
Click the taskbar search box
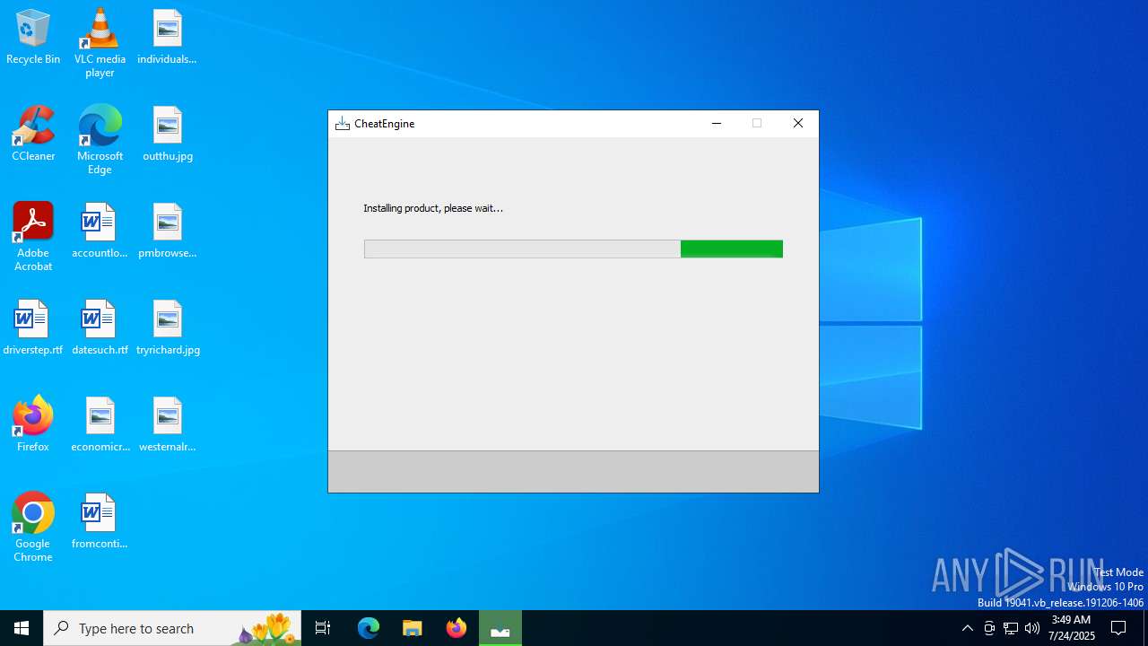172,628
